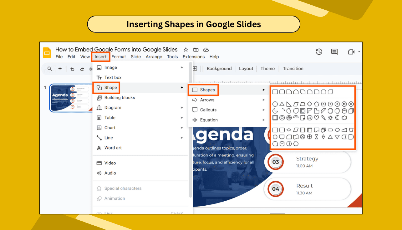Search the menus with magnifier icon
The width and height of the screenshot is (402, 230).
click(x=49, y=69)
